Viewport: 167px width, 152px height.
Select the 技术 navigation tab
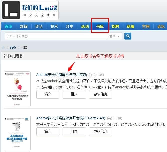[54, 26]
